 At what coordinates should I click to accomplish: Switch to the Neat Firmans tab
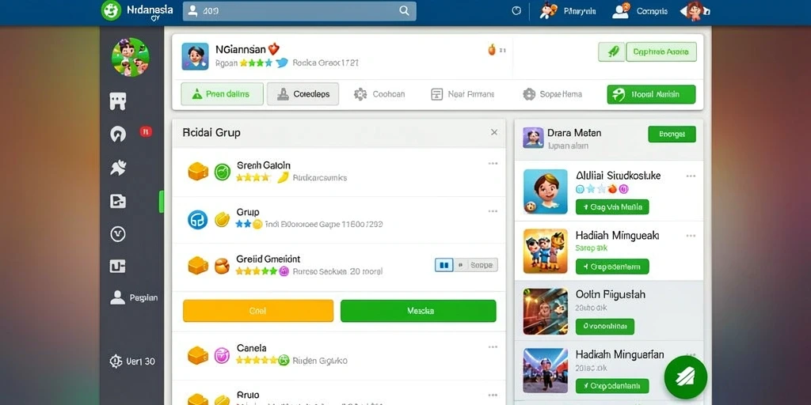point(463,94)
